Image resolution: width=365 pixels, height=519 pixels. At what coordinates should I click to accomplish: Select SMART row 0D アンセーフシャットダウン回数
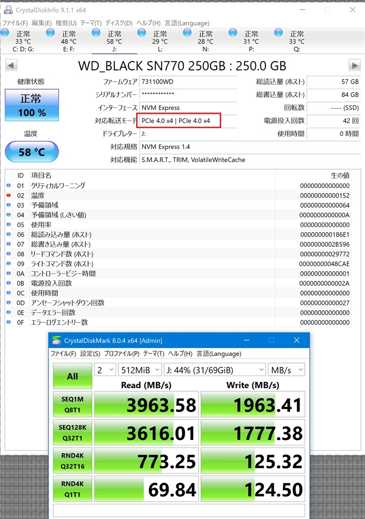(178, 303)
